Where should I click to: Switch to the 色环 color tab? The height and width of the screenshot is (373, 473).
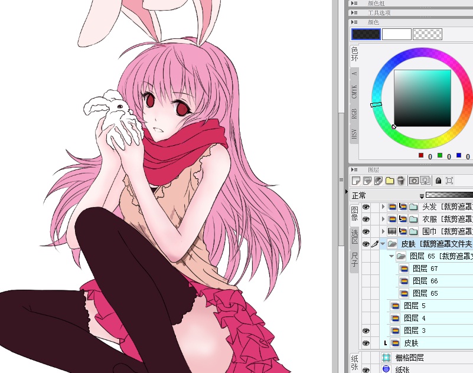[x=354, y=55]
